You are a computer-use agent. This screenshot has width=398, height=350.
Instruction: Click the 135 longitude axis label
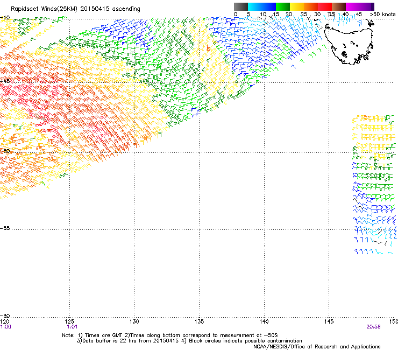(199, 321)
